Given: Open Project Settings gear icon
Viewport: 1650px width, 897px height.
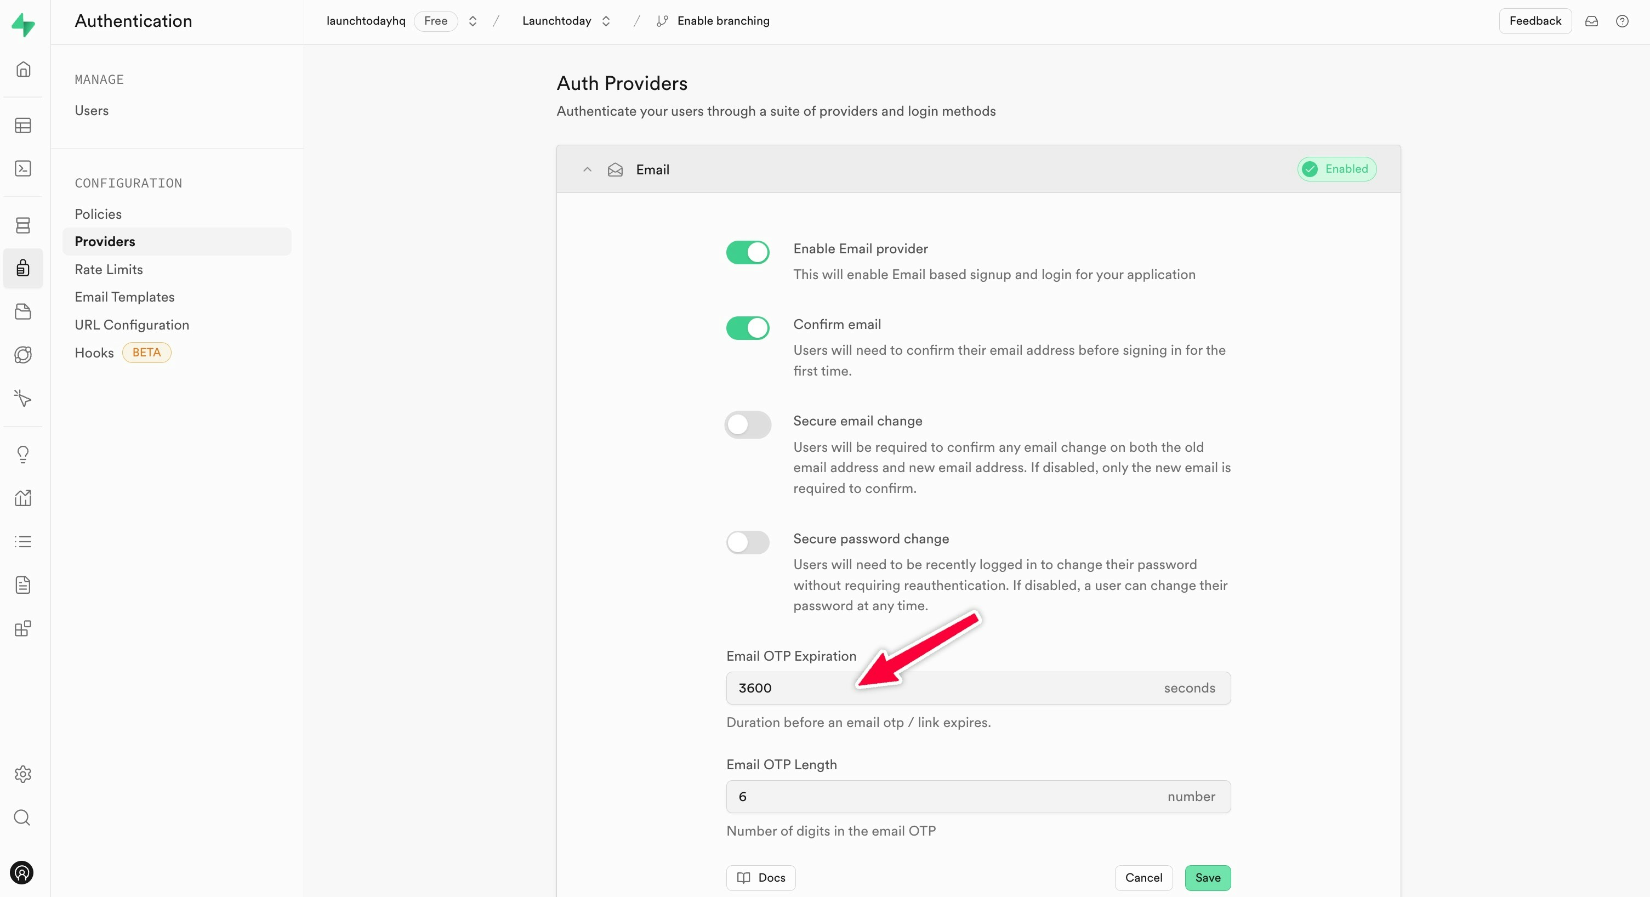Looking at the screenshot, I should [23, 773].
